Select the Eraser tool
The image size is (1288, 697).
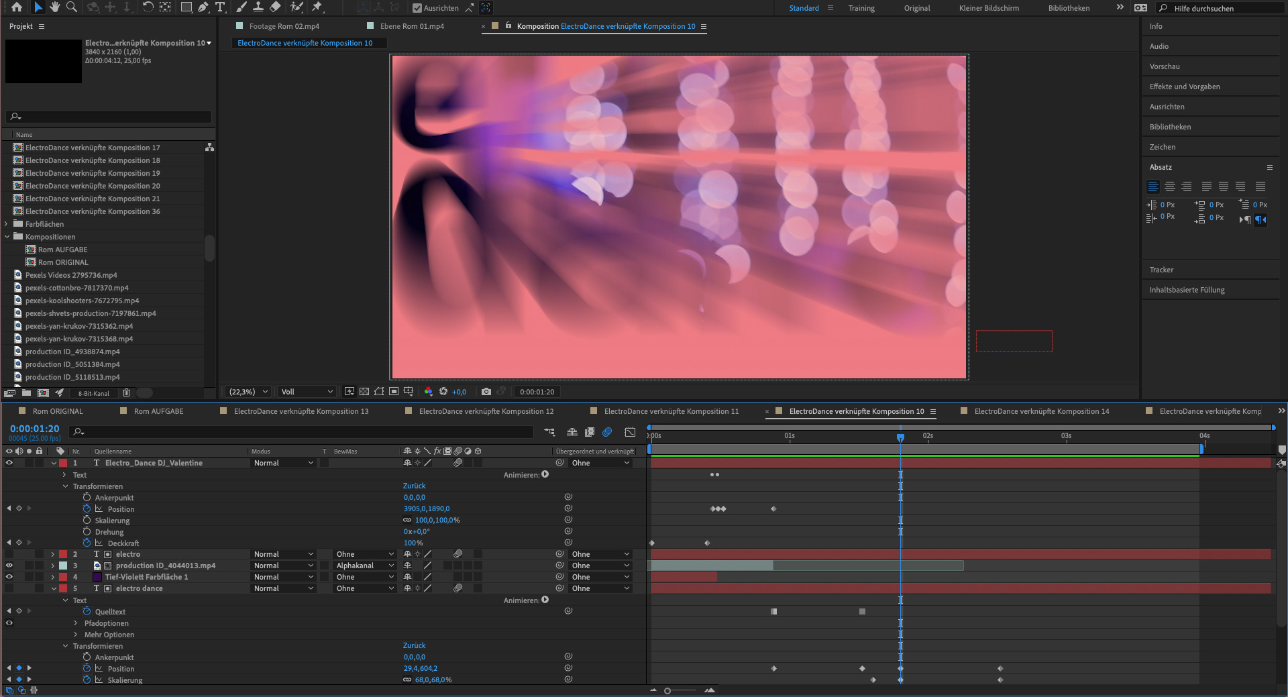pyautogui.click(x=275, y=7)
